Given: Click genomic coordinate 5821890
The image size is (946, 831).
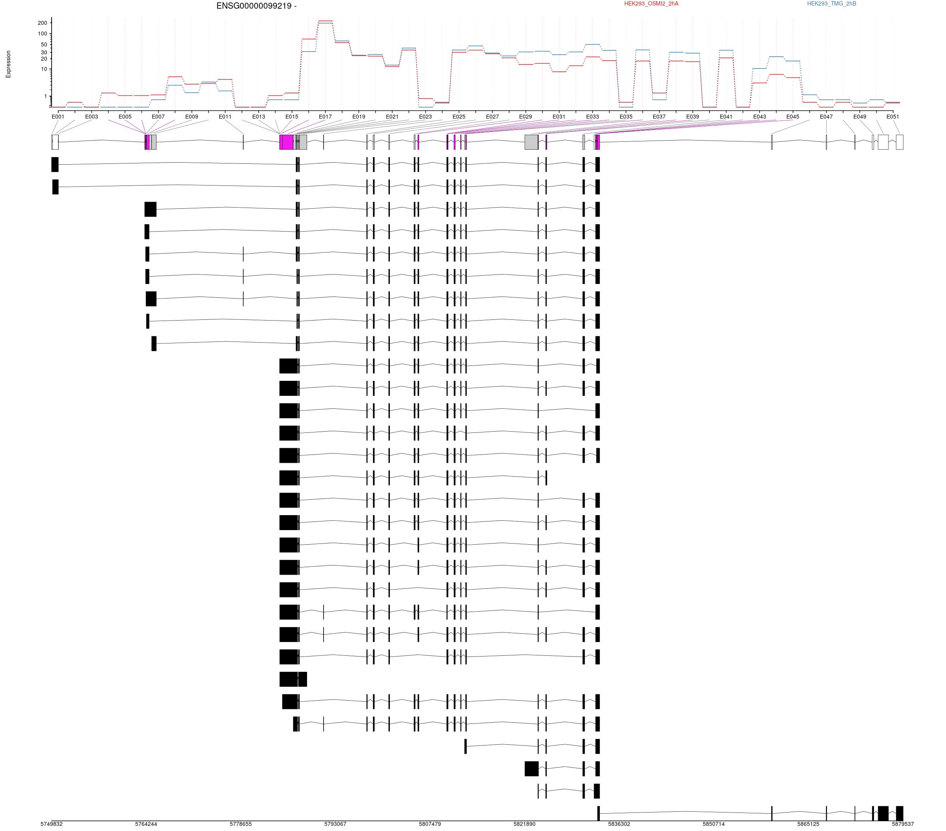Looking at the screenshot, I should [x=524, y=824].
